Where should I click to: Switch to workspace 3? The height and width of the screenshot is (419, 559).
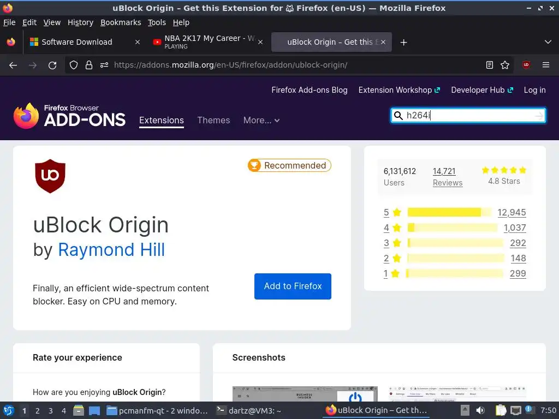click(x=51, y=411)
